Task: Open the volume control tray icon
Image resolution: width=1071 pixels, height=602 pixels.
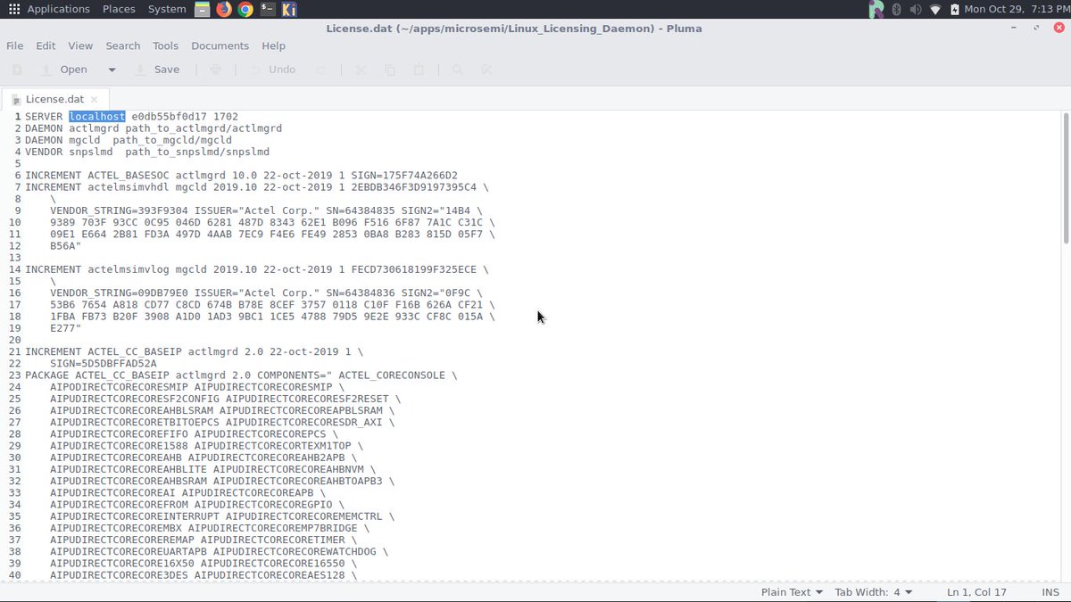Action: 916,9
